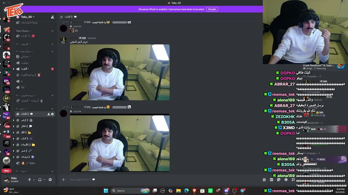The image size is (348, 195).
Task: Open OBS Studio from taskbar
Action: coord(235,191)
